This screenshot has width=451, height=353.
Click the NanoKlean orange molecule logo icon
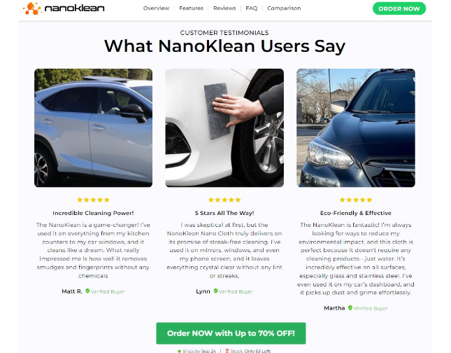pos(32,8)
